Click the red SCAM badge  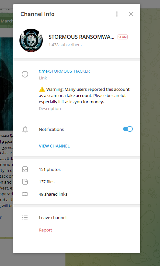pos(122,37)
